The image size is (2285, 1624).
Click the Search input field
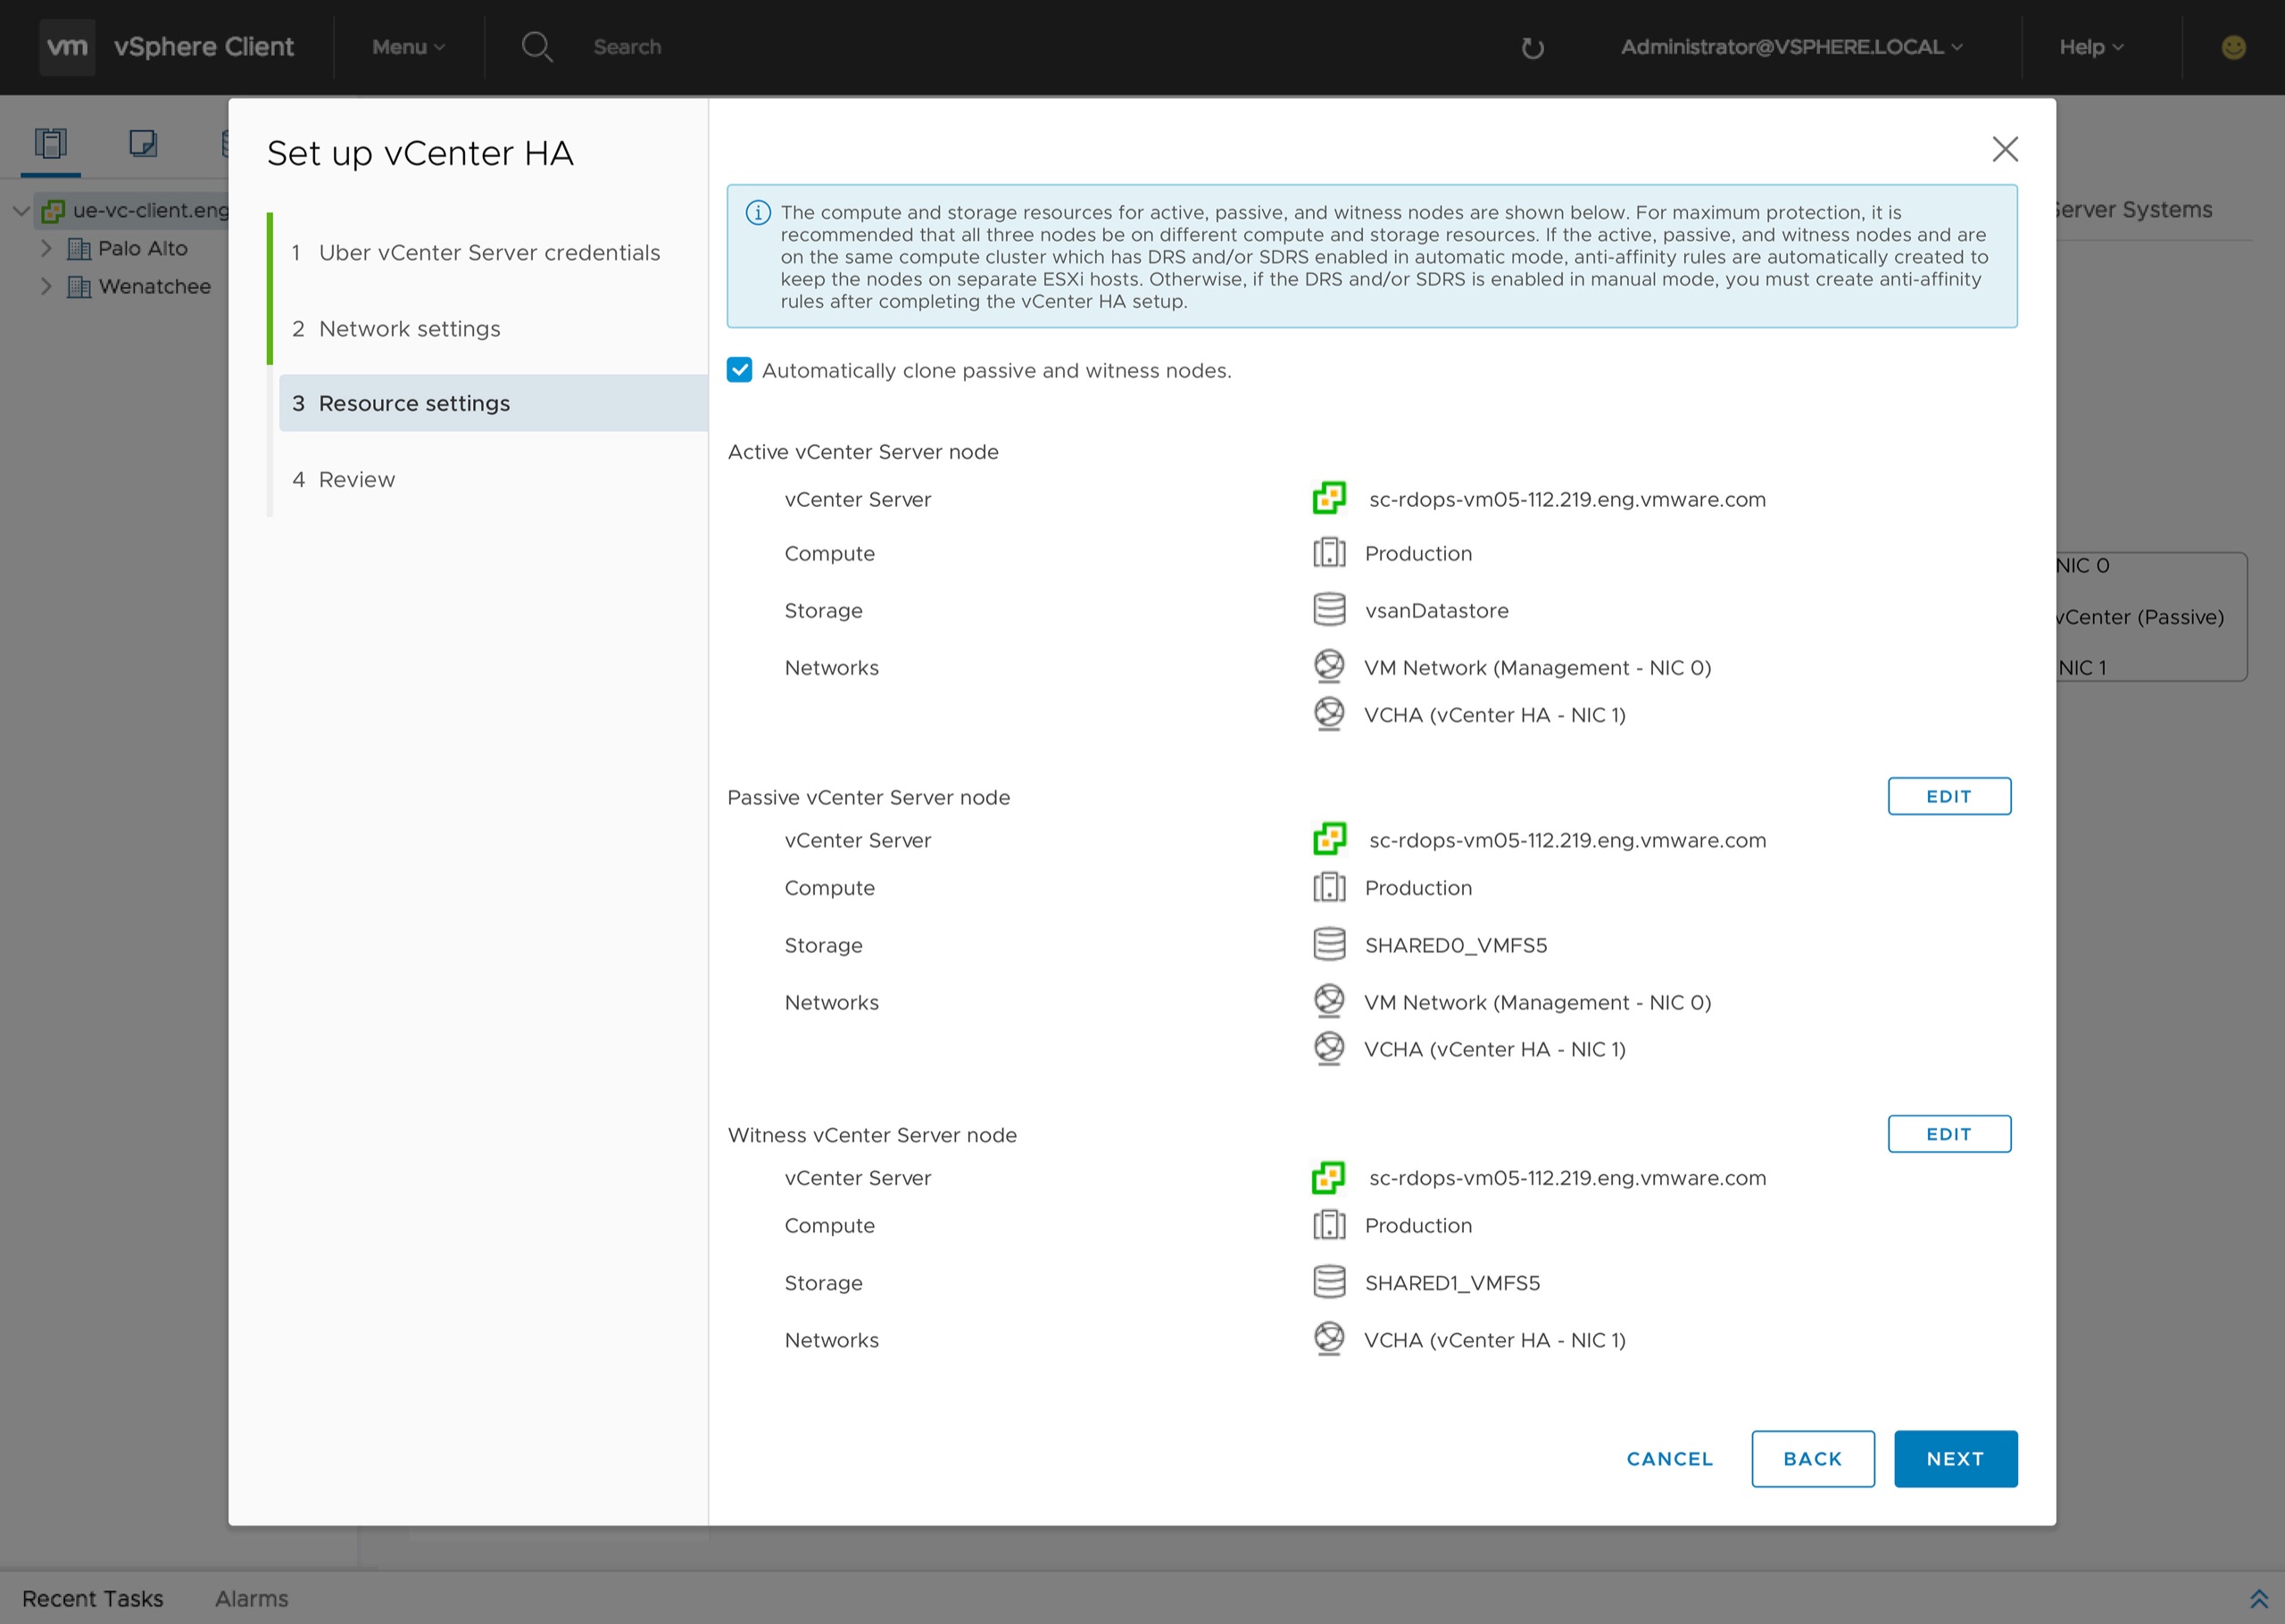coord(627,47)
